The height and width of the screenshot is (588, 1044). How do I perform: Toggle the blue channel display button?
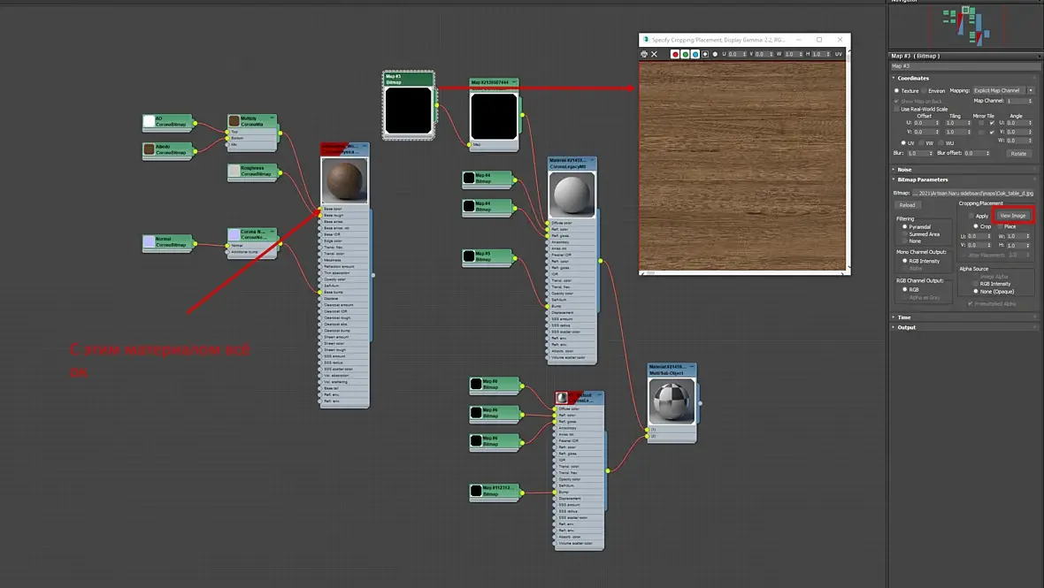point(695,54)
